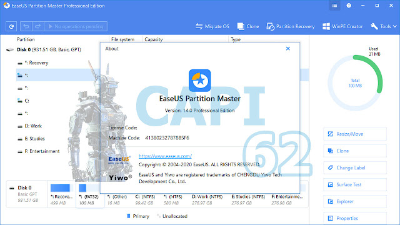
Task: Run Surface Test action
Action: point(355,184)
